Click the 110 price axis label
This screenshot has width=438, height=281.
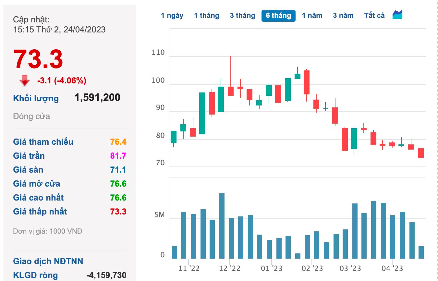click(158, 53)
